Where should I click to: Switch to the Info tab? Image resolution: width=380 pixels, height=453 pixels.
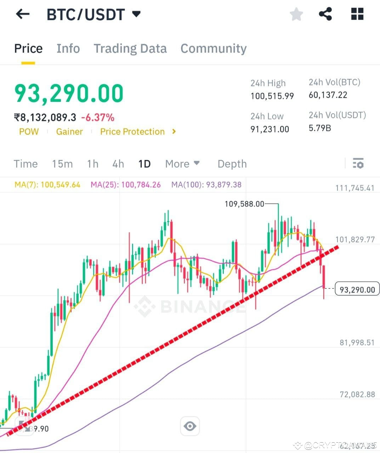point(68,48)
